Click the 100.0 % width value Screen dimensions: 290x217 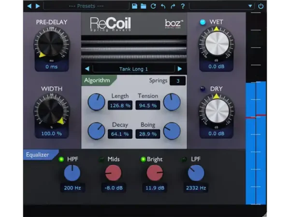52,134
